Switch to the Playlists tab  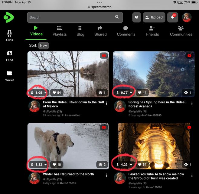60,31
